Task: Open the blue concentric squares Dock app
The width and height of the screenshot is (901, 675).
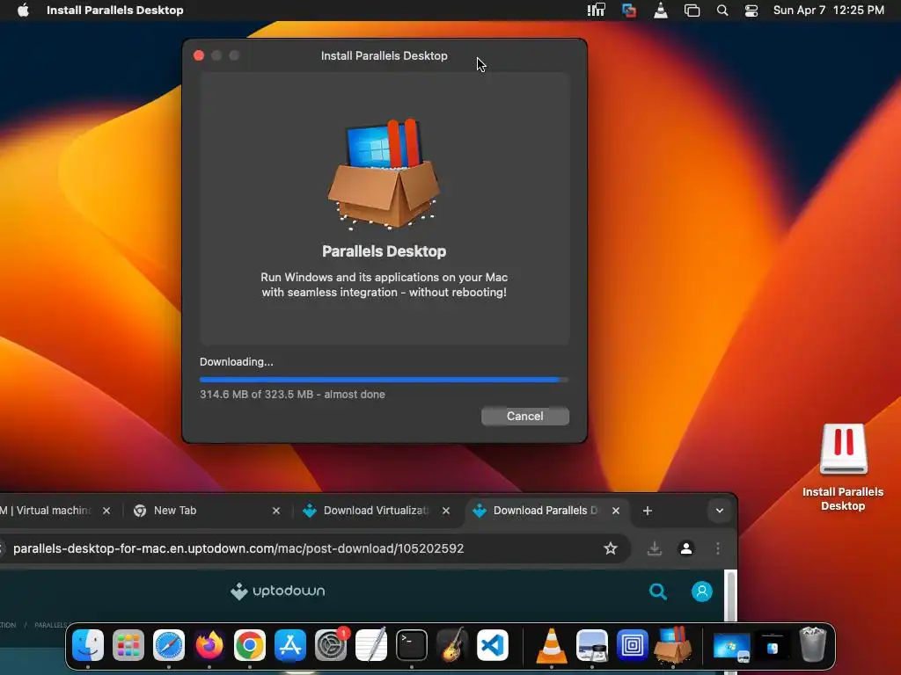Action: [x=632, y=645]
